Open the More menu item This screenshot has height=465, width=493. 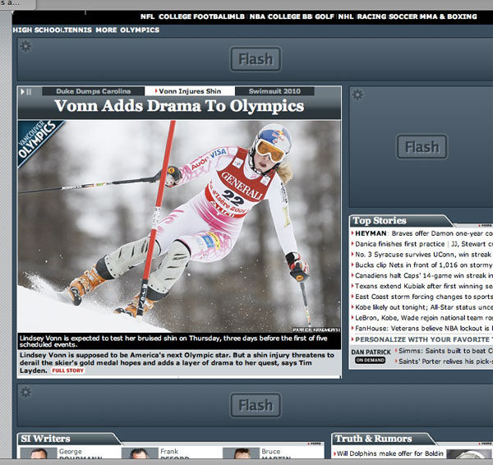(x=106, y=30)
